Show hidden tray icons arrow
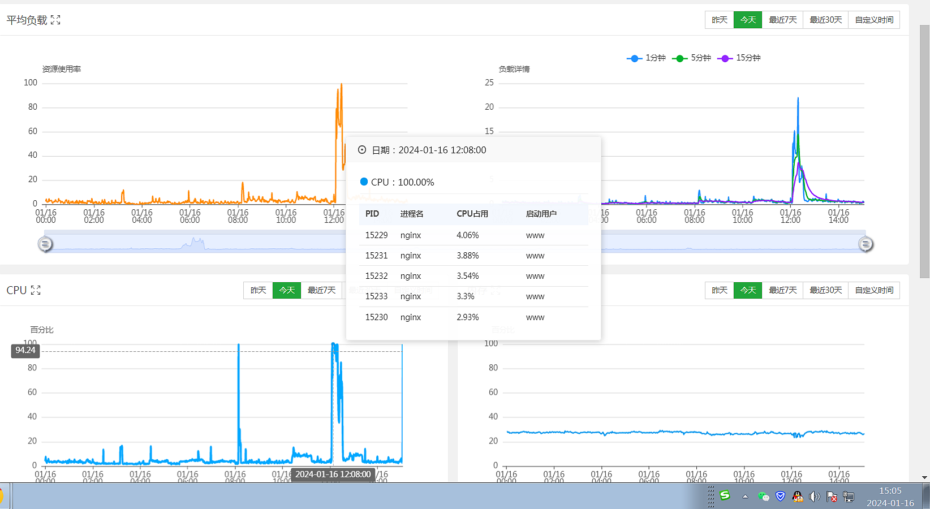The image size is (930, 509). pyautogui.click(x=745, y=497)
